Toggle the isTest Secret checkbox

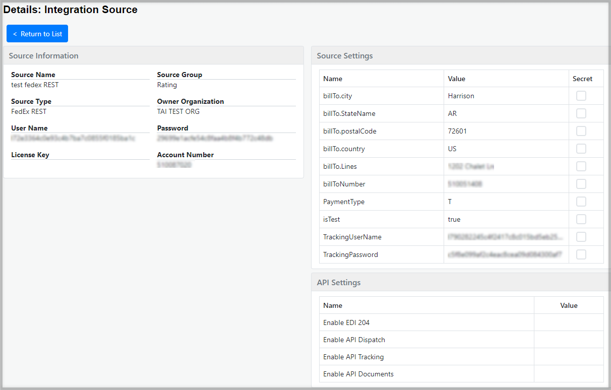click(581, 219)
